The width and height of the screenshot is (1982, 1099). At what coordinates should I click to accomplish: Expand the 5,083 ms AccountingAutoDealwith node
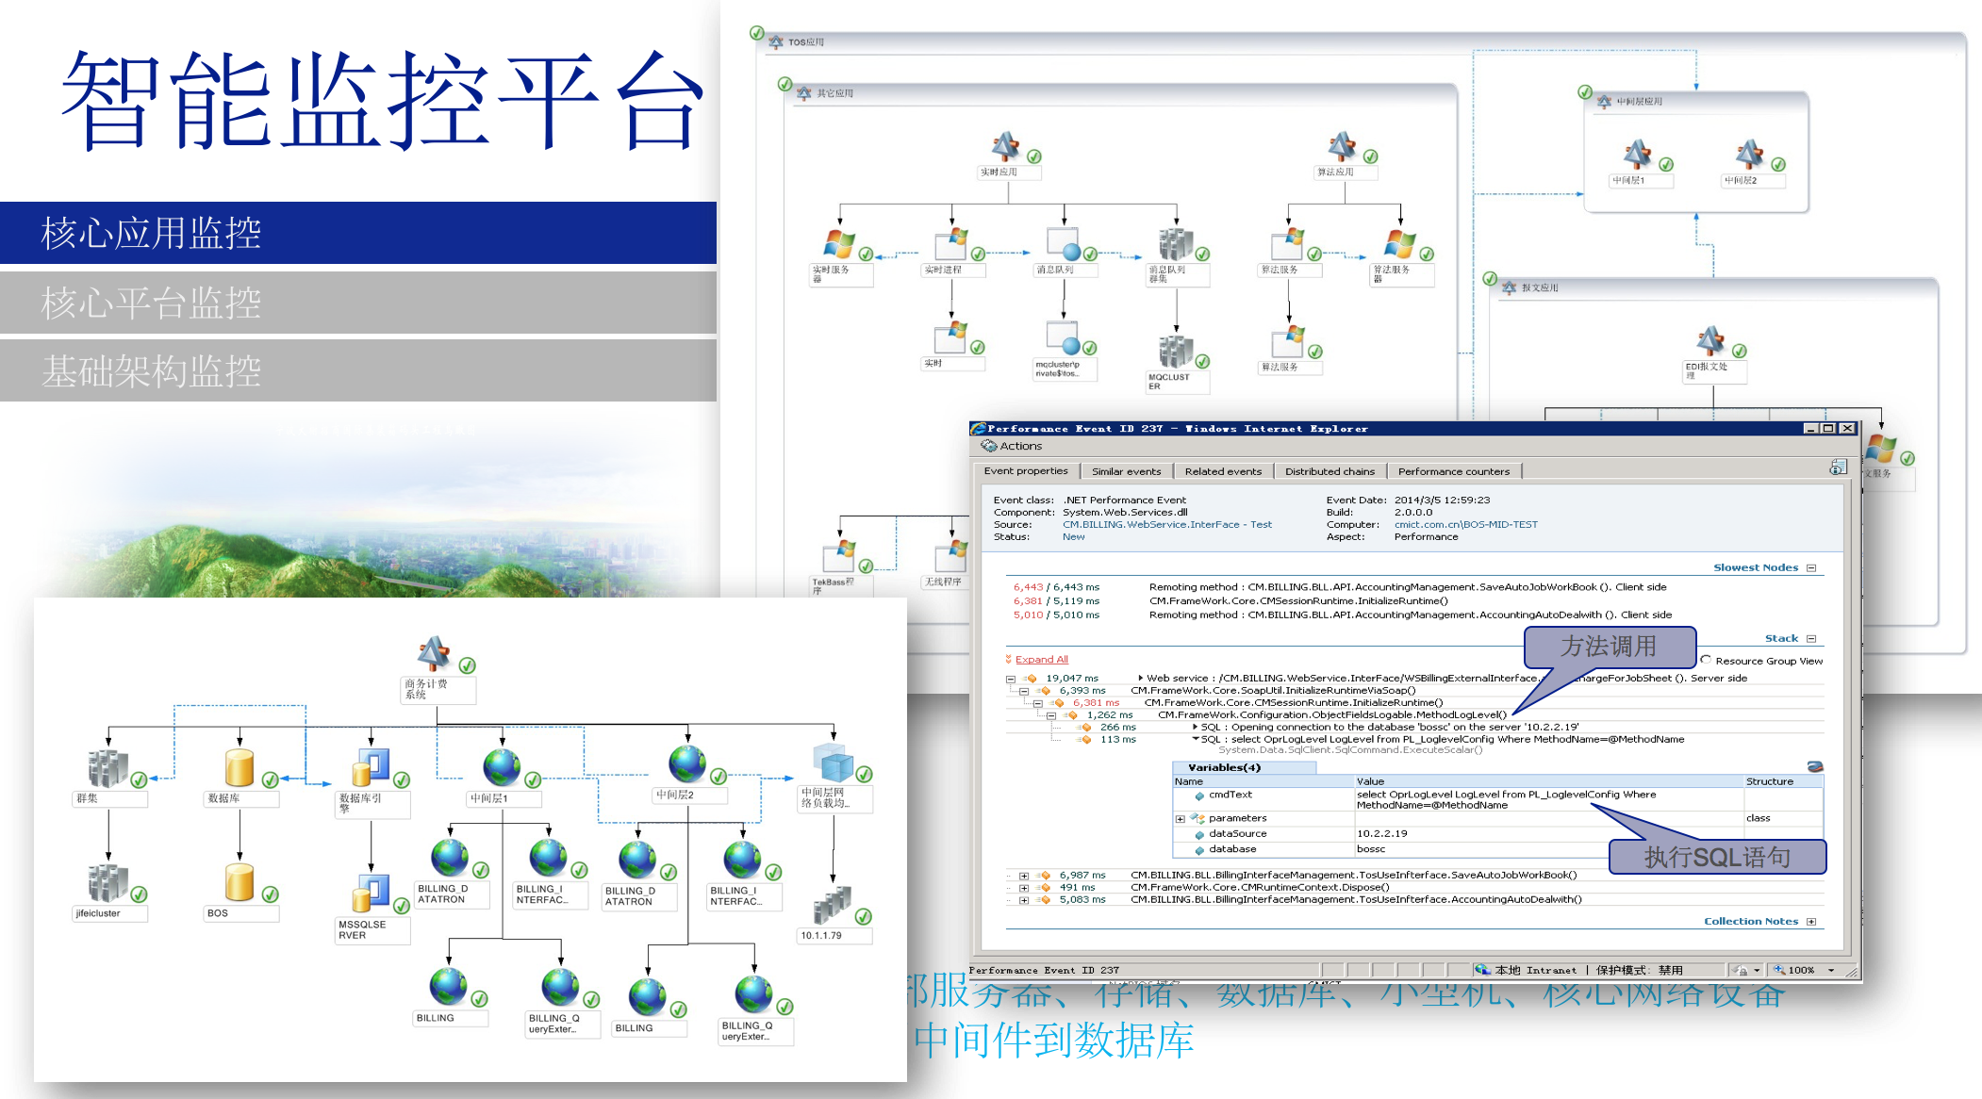coord(1024,900)
